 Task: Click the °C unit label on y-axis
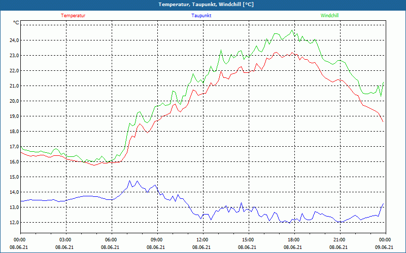pyautogui.click(x=16, y=23)
